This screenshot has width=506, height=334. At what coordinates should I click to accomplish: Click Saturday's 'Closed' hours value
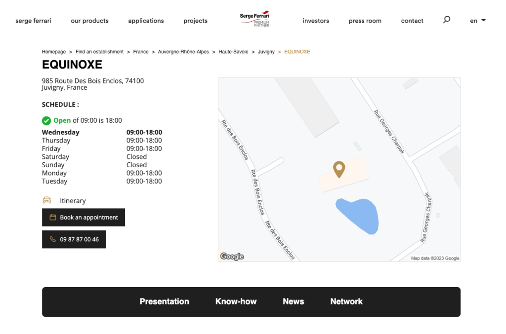[x=136, y=156]
